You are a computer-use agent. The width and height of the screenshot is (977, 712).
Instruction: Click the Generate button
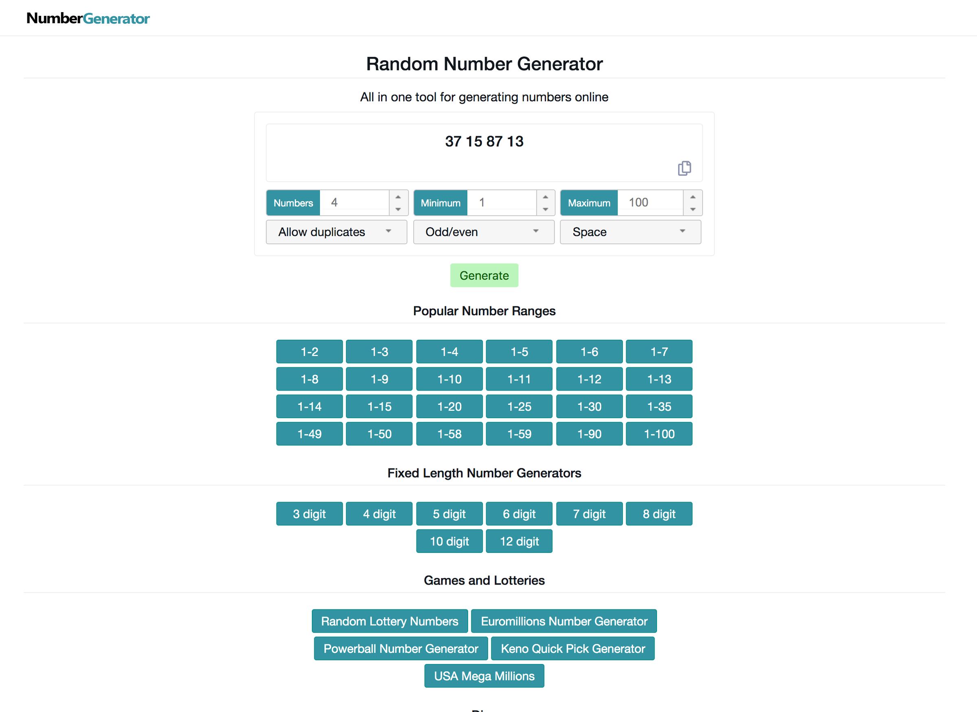pos(484,275)
